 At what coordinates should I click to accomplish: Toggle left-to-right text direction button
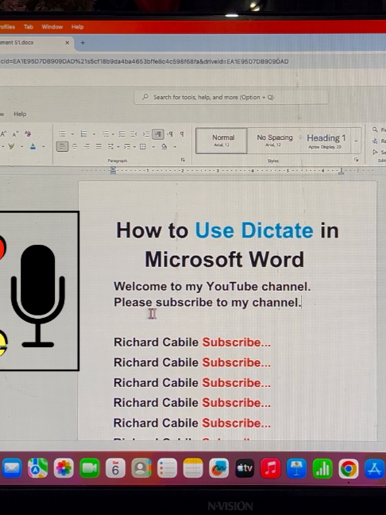[x=158, y=134]
